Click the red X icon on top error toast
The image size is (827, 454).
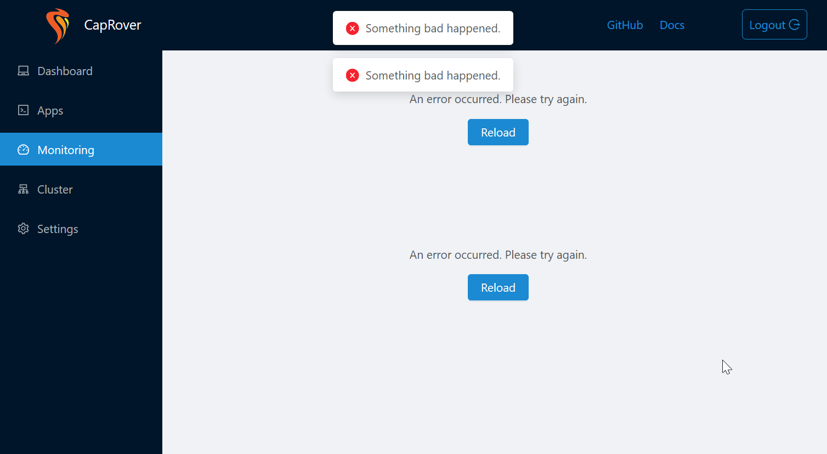click(352, 28)
